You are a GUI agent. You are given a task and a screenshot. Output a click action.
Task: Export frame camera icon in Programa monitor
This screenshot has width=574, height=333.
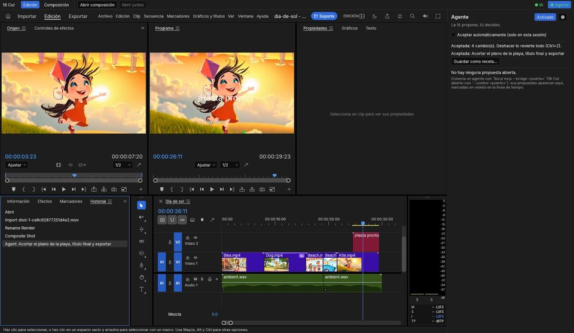(262, 189)
